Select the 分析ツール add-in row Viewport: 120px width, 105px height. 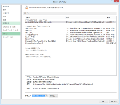[x=71, y=30]
